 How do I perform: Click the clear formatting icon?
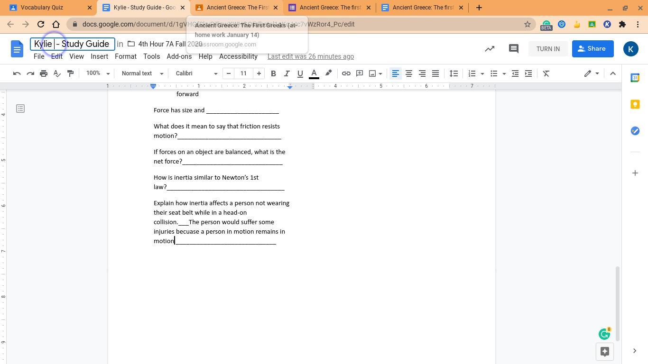coord(546,73)
